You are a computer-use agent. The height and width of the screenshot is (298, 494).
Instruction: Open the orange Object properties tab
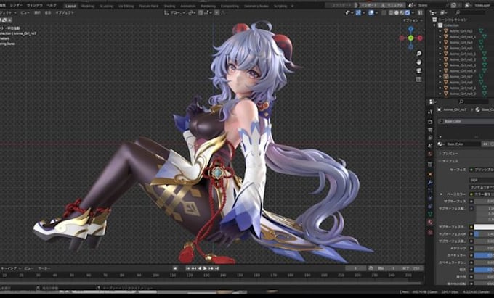[430, 174]
